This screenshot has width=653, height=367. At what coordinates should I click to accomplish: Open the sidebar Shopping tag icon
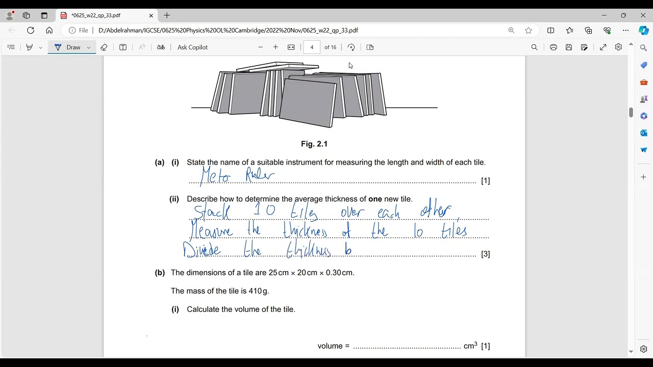click(643, 65)
